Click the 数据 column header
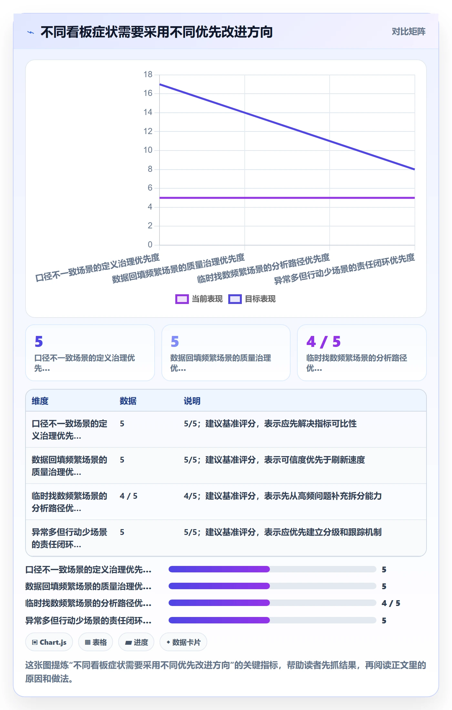The width and height of the screenshot is (452, 710). (x=128, y=401)
